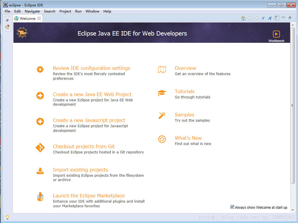This screenshot has width=298, height=223.
Task: Click the Workbench play icon
Action: tap(276, 34)
